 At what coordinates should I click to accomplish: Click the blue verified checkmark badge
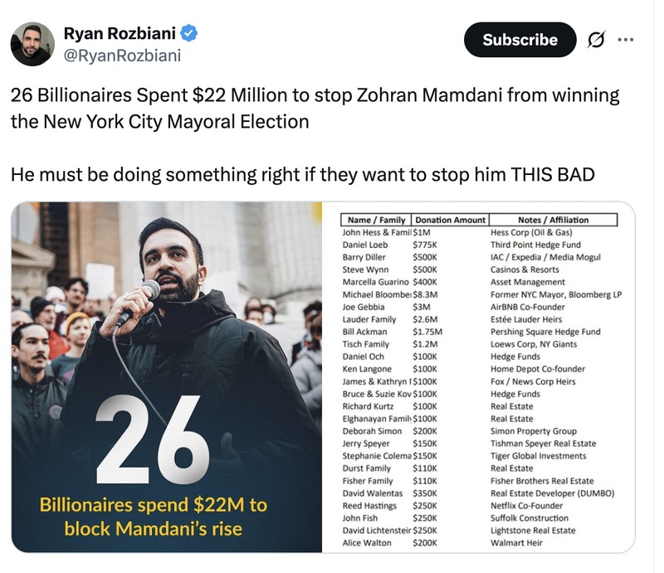pos(189,34)
